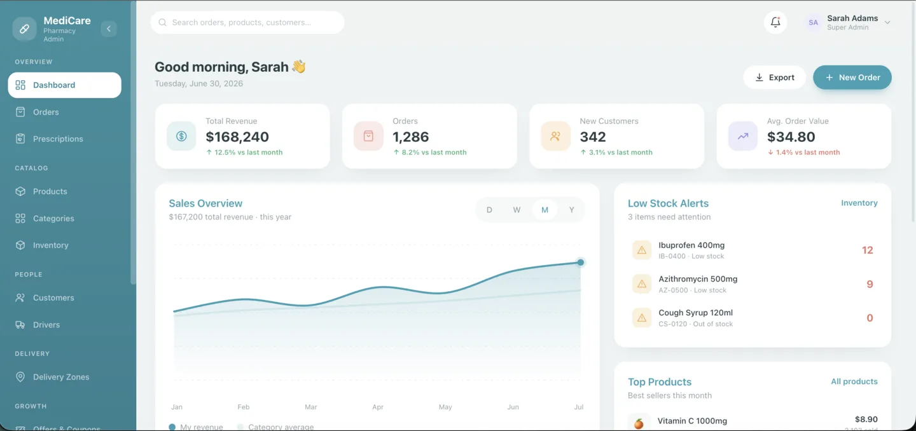Click the plus icon in New Order
Image resolution: width=916 pixels, height=431 pixels.
coord(829,78)
